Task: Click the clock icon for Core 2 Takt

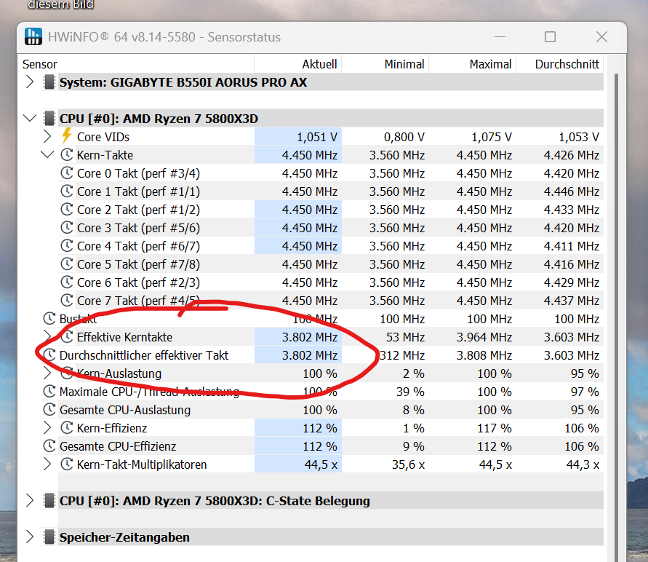Action: click(x=66, y=209)
